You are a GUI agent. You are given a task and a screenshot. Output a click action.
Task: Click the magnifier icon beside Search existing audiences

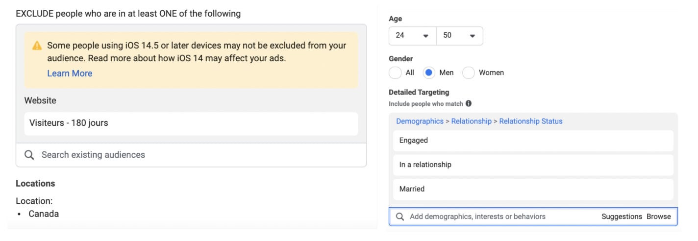29,155
